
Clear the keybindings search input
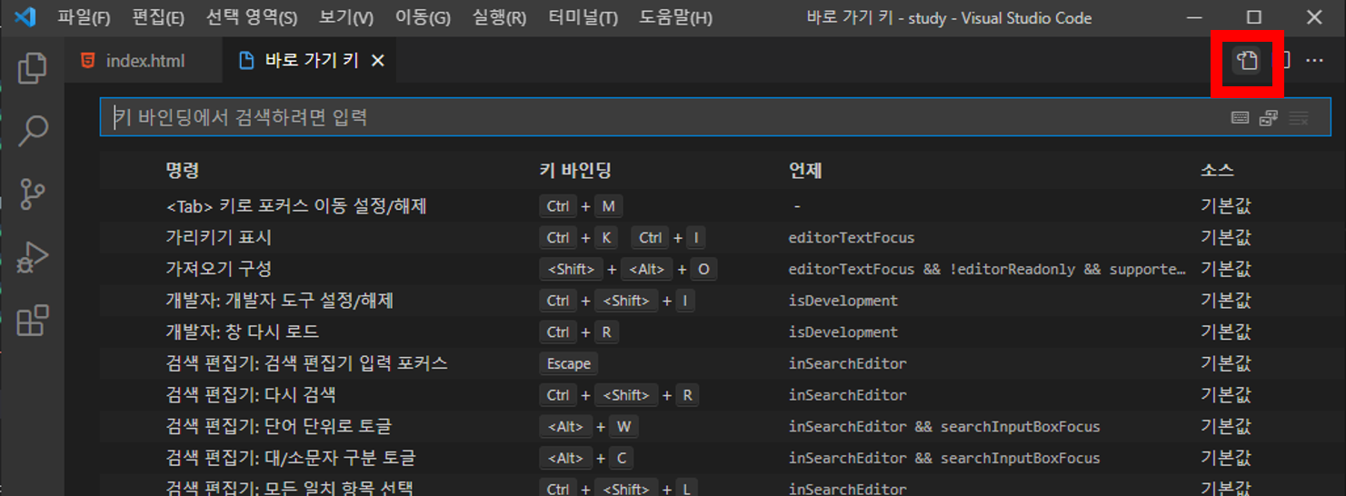coord(1299,117)
